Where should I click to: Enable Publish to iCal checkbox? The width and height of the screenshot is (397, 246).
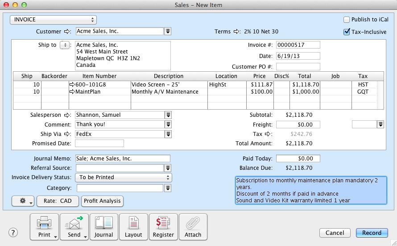tap(347, 20)
